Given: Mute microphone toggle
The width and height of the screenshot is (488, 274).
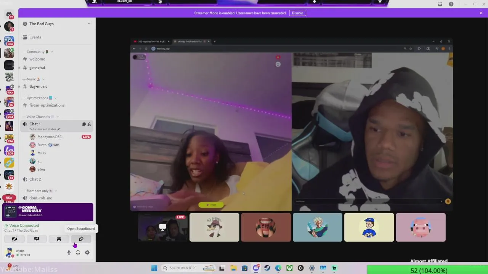Looking at the screenshot, I should coord(69,252).
